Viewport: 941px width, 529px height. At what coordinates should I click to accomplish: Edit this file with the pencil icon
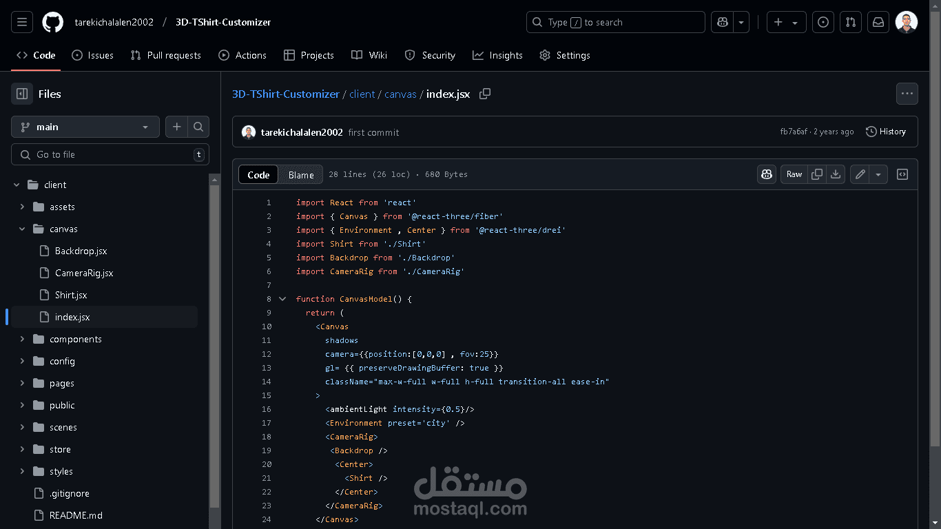click(860, 174)
